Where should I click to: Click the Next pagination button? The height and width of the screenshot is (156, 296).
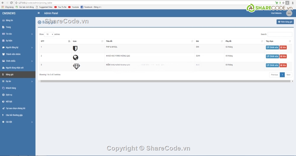pos(288,75)
